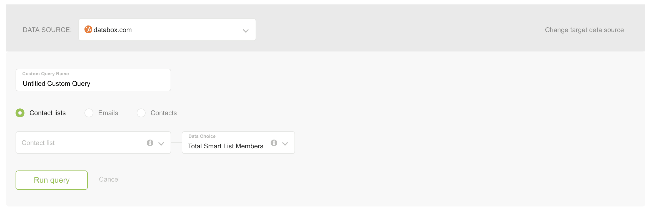This screenshot has width=654, height=212.
Task: Click the Contacts option label text
Action: click(x=164, y=113)
